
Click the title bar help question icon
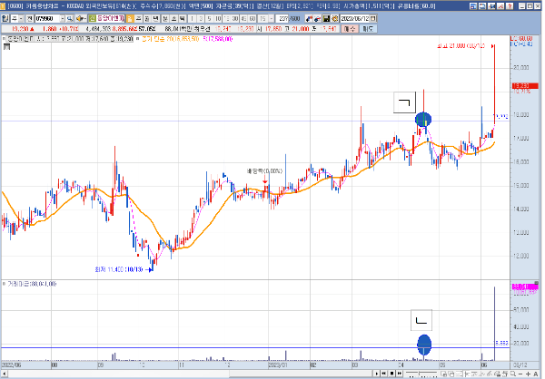[510, 6]
